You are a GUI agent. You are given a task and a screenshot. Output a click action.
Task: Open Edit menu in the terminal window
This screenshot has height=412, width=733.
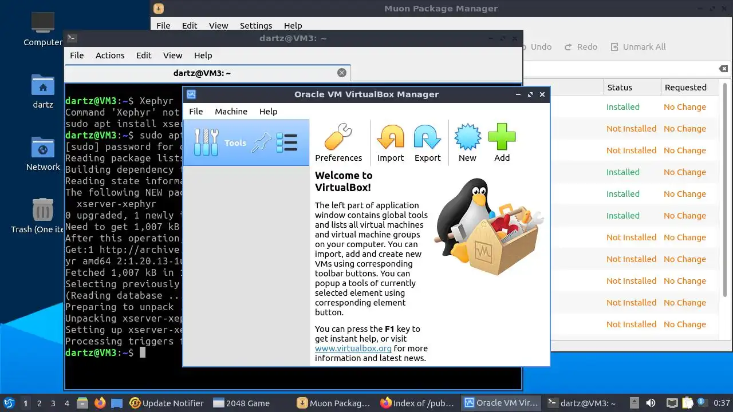[144, 56]
